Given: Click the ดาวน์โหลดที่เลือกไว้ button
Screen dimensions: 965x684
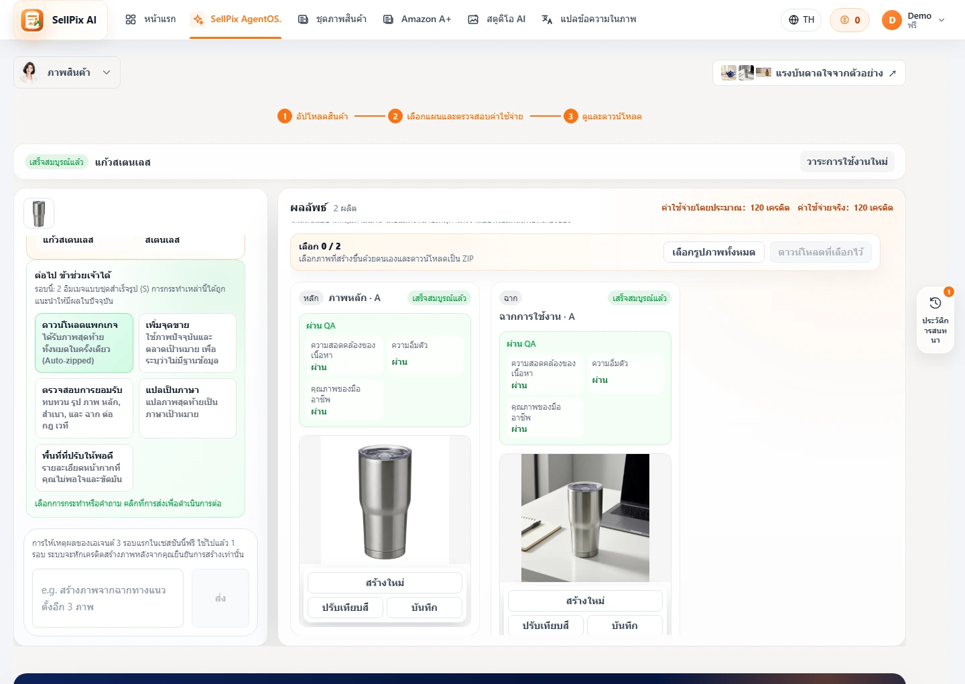Looking at the screenshot, I should [821, 252].
